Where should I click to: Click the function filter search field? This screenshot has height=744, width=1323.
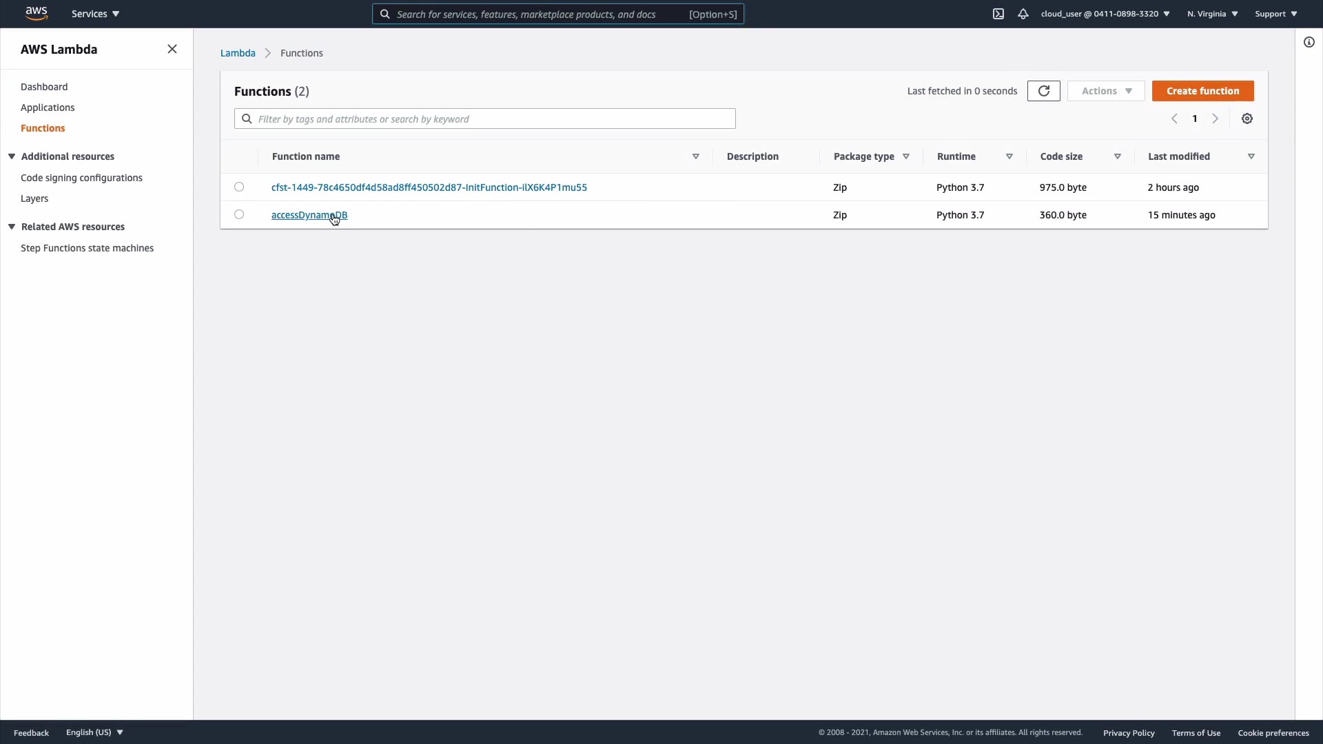point(485,118)
